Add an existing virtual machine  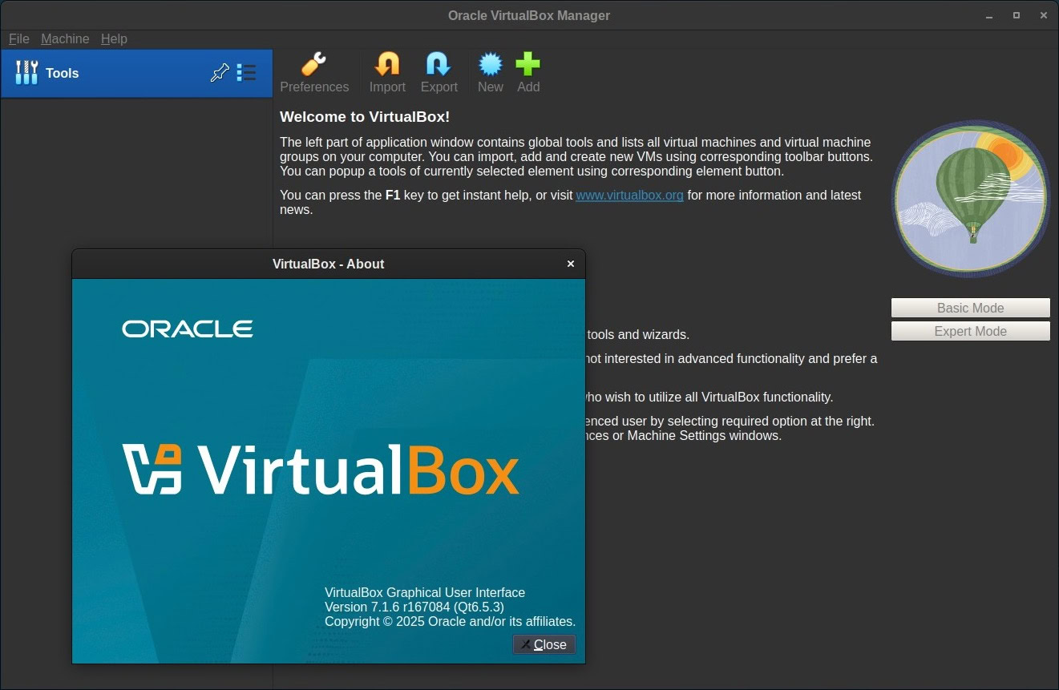[x=527, y=73]
